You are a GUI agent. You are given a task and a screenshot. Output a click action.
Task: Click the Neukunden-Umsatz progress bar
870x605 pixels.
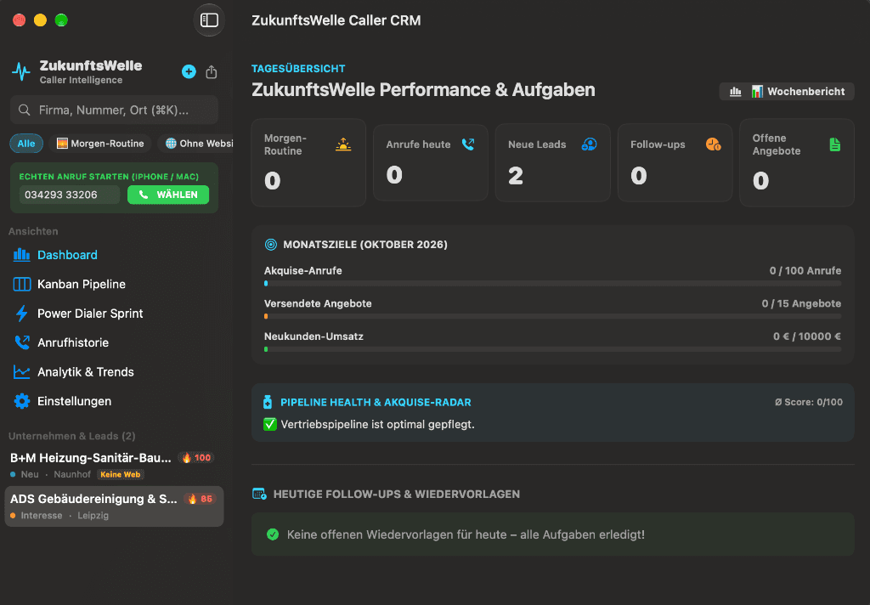[x=552, y=349]
